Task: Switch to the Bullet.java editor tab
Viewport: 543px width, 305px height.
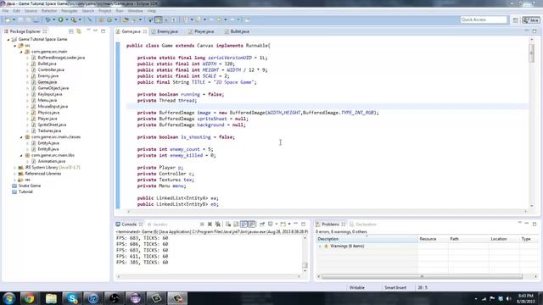Action: pyautogui.click(x=239, y=31)
